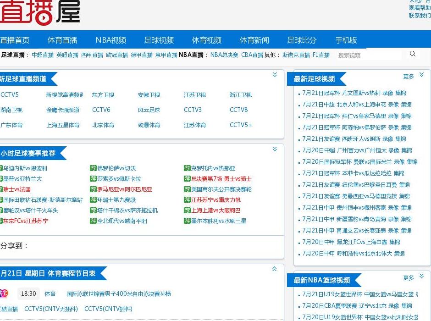Go to 足球视频 nav tab
Viewport: 431px width, 321px height.
point(159,40)
